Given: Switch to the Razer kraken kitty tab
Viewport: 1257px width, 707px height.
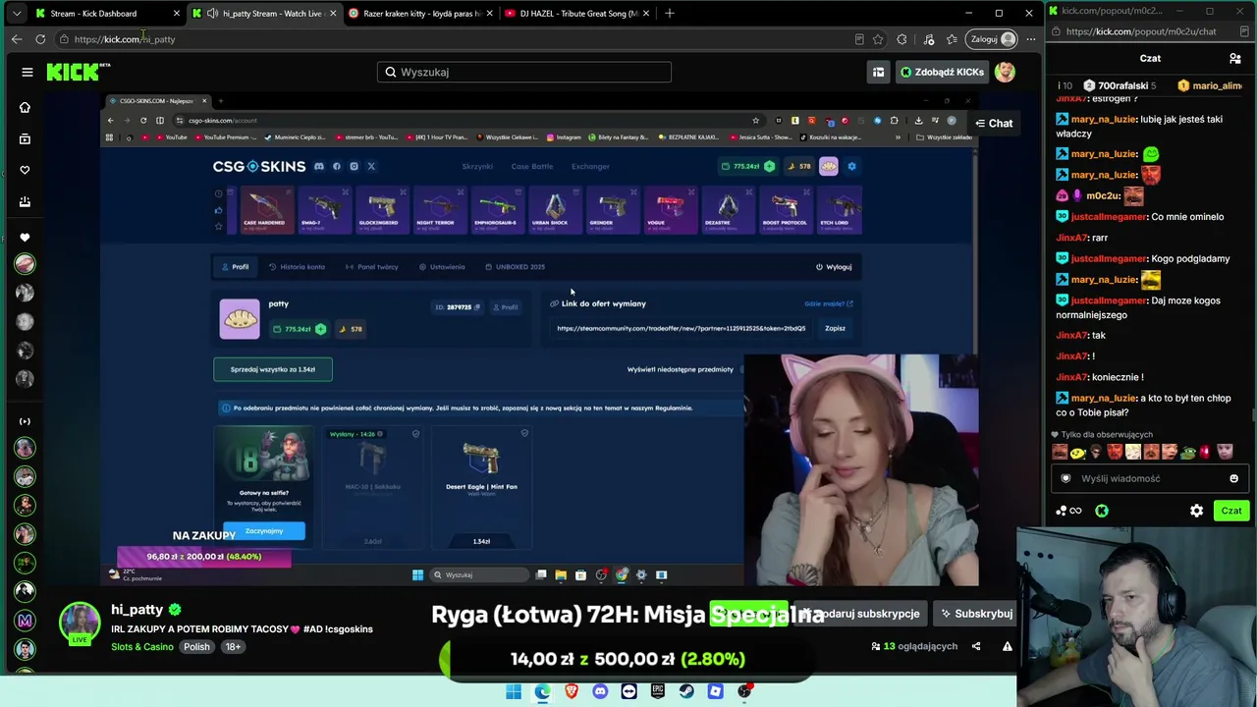Looking at the screenshot, I should point(420,14).
